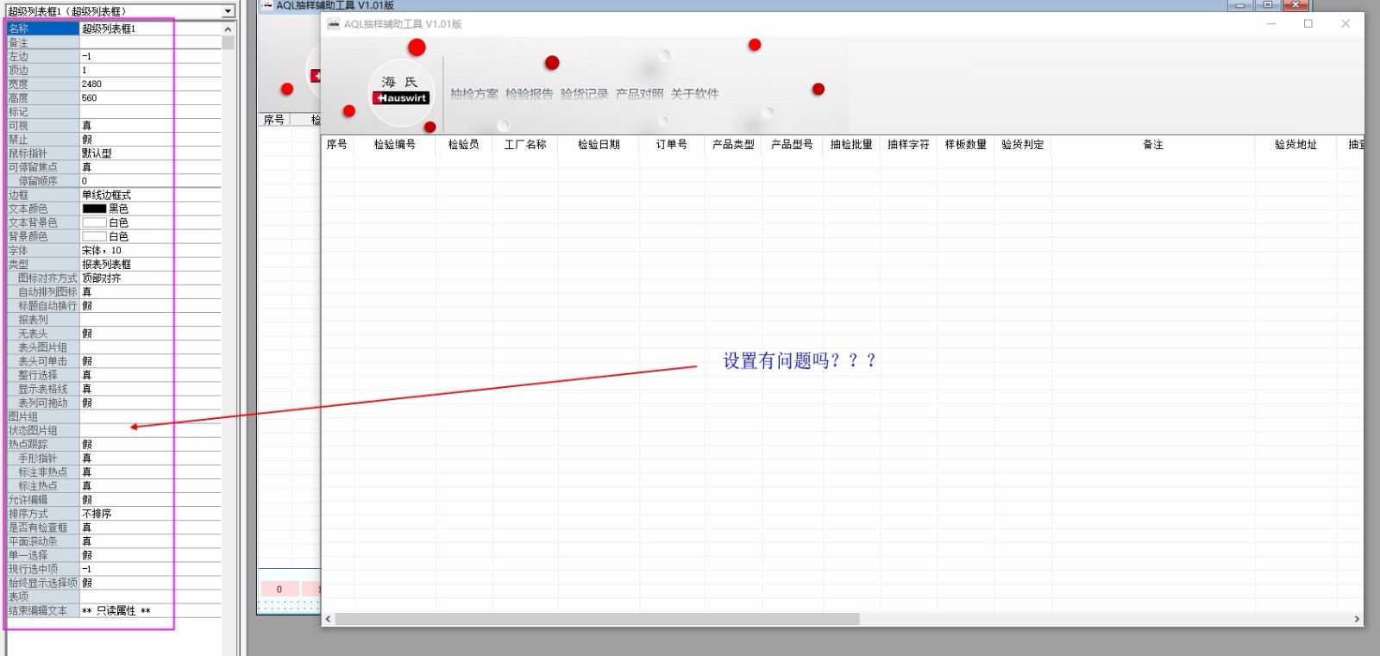The image size is (1380, 656).
Task: Click the 订单号 column header
Action: coord(671,145)
